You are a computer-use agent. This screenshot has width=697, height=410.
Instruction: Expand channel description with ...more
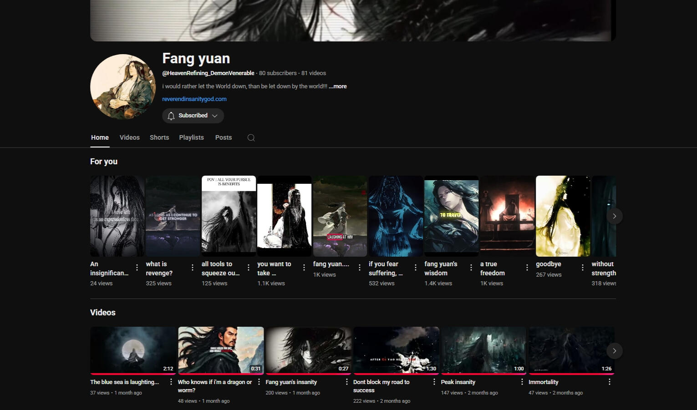(x=338, y=86)
